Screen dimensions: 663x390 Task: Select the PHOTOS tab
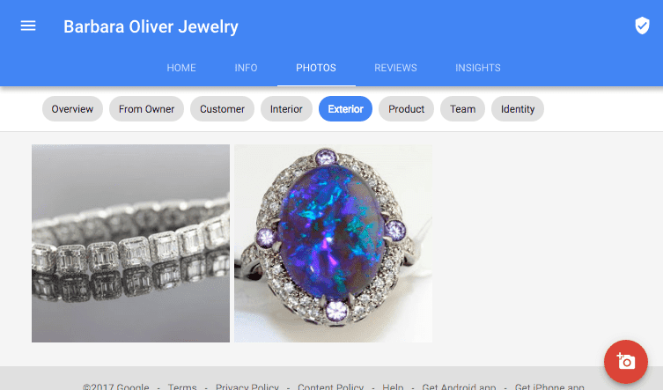click(316, 68)
